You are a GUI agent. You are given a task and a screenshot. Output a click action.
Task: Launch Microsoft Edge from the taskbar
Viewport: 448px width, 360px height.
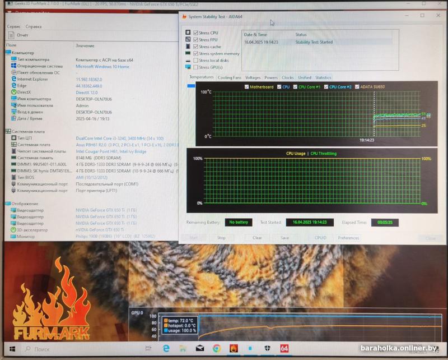pyautogui.click(x=166, y=348)
